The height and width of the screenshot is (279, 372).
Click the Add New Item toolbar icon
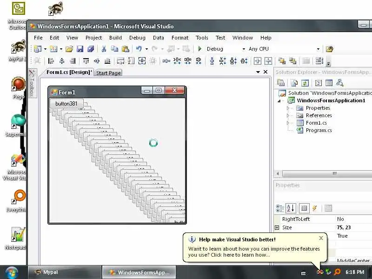pyautogui.click(x=53, y=49)
